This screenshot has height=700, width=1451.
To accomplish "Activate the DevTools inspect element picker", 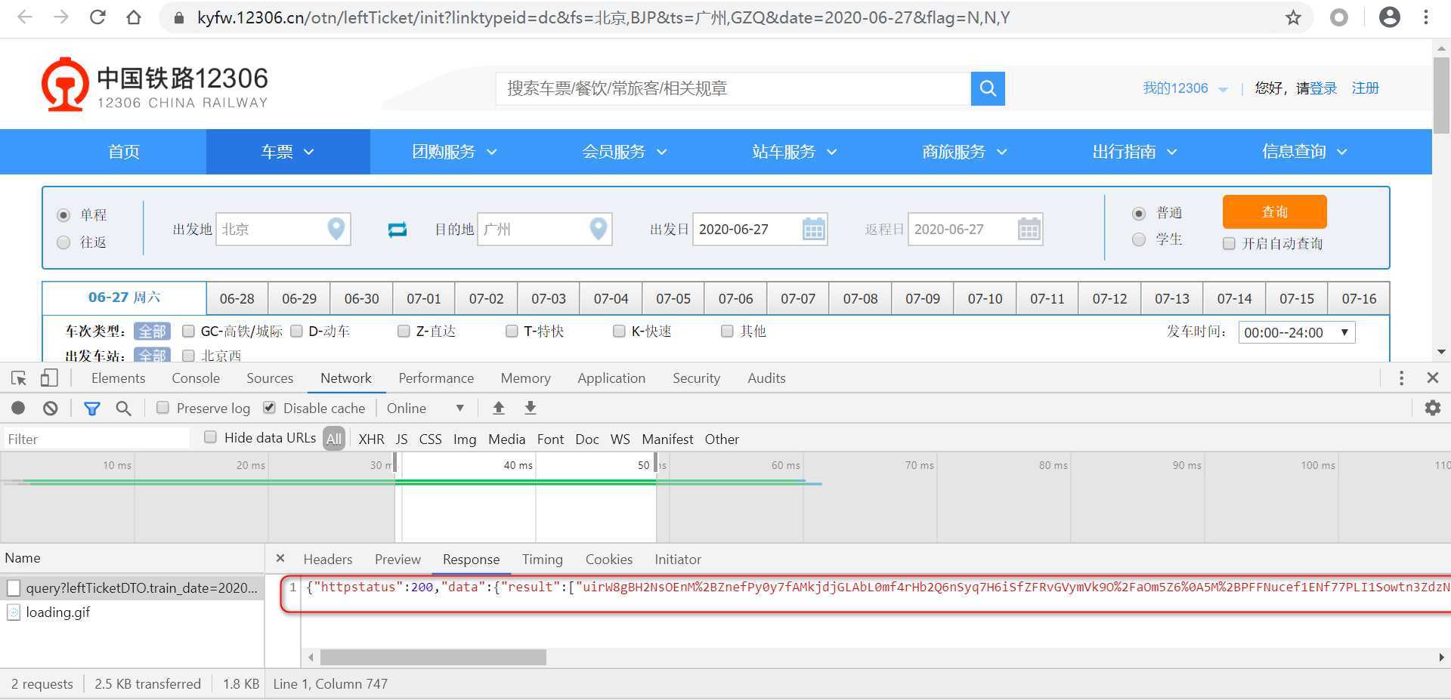I will click(x=19, y=378).
